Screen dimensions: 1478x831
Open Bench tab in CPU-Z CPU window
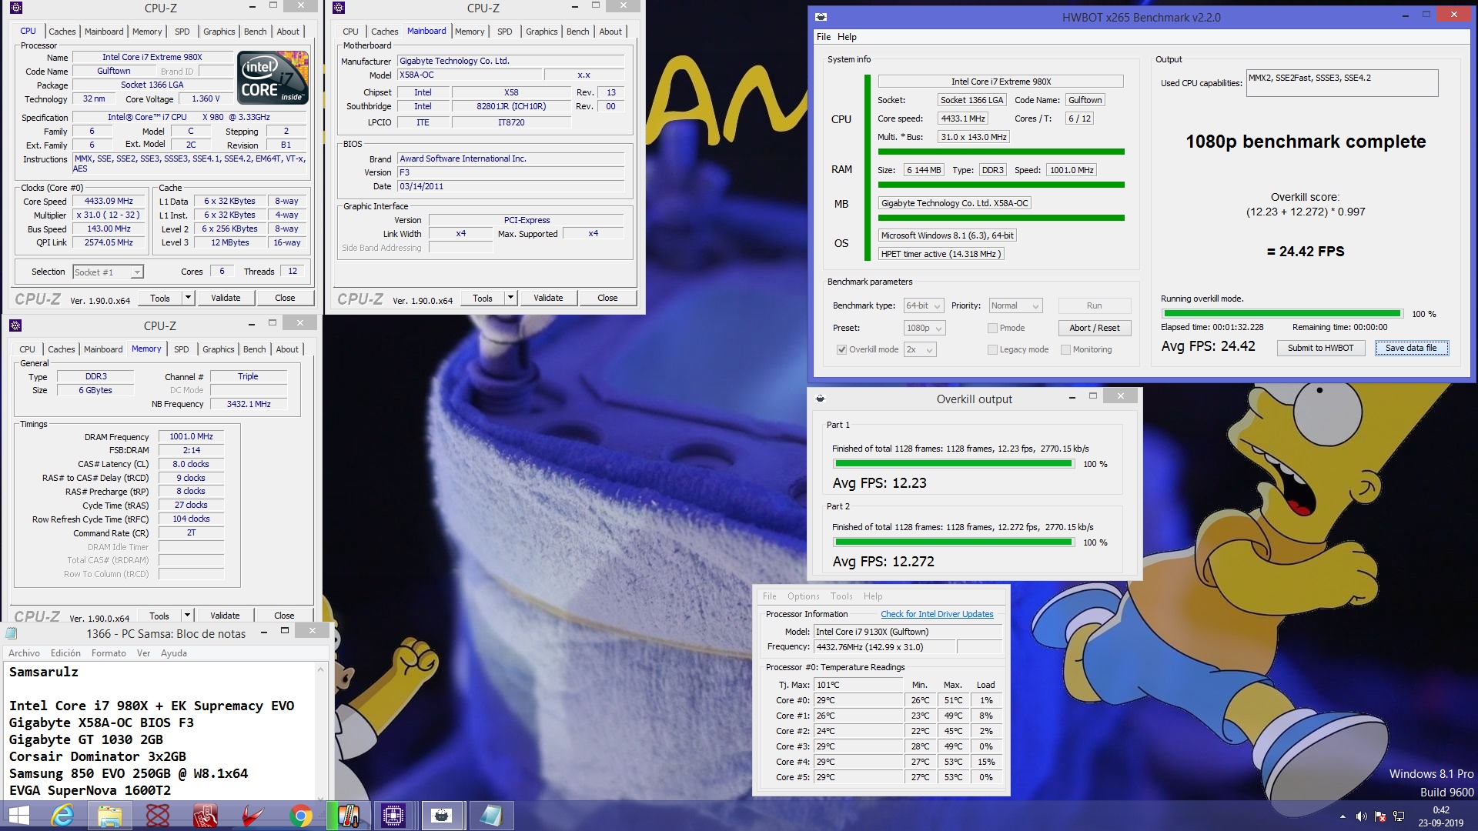pyautogui.click(x=255, y=32)
